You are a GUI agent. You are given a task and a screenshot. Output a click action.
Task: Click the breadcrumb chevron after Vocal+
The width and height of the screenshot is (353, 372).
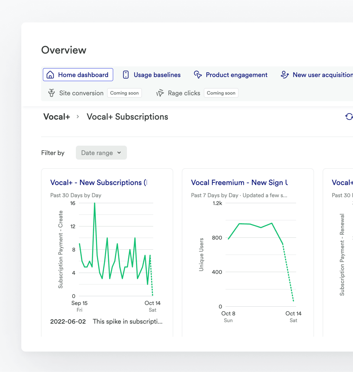coord(77,117)
